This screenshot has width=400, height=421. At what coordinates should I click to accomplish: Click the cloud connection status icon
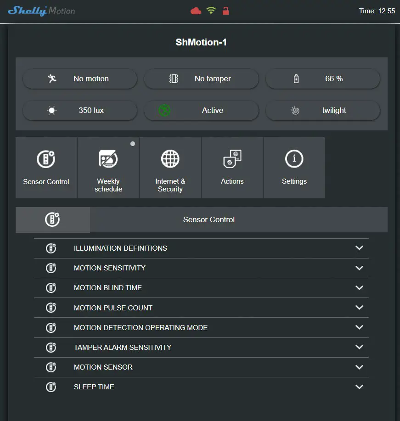coord(195,10)
